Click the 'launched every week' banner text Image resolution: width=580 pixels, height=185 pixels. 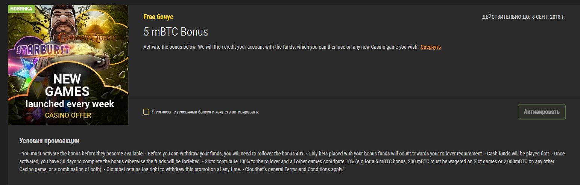click(x=70, y=104)
